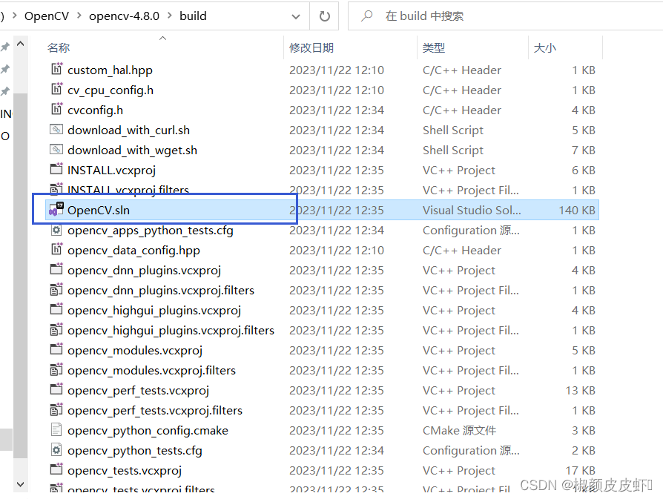Click the OpenCV.sln Visual Studio solution icon
The height and width of the screenshot is (499, 663).
pos(56,209)
